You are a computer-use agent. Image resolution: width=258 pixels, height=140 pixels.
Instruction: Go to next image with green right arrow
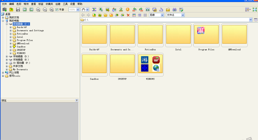(x=31, y=10)
